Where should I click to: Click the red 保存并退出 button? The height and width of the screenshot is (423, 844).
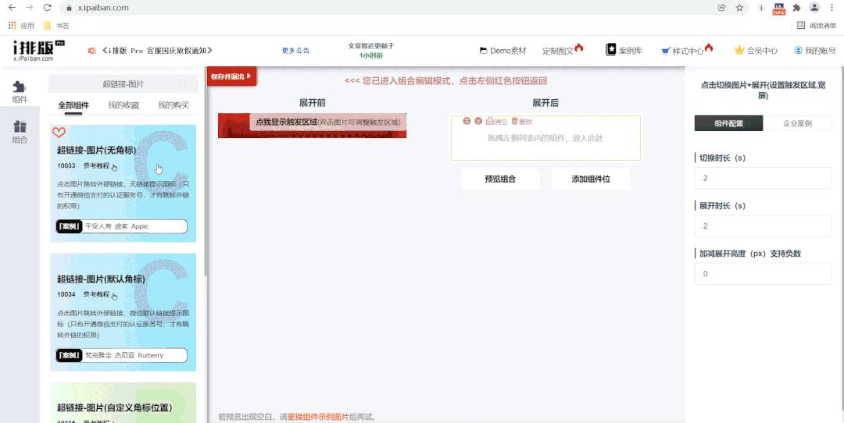coord(231,76)
